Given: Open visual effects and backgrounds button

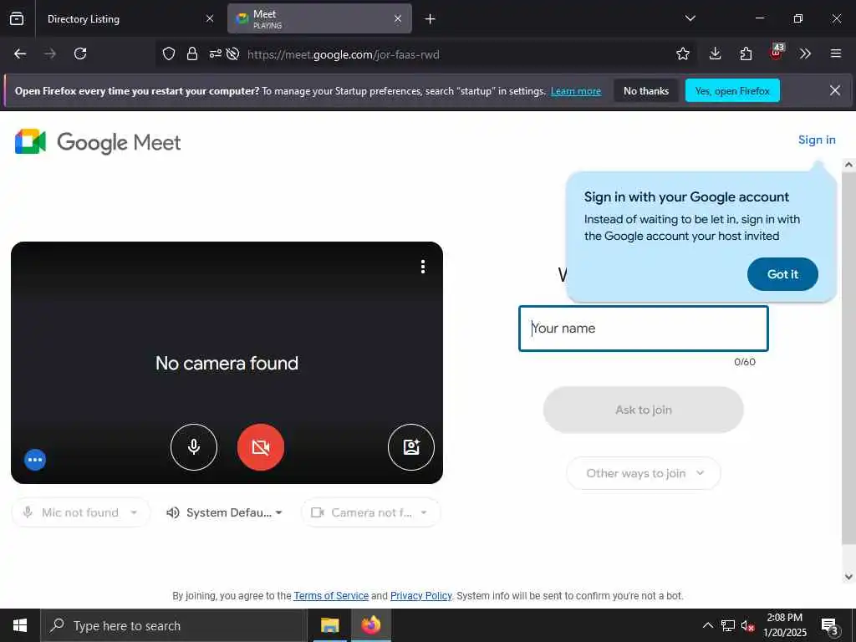Looking at the screenshot, I should point(411,447).
